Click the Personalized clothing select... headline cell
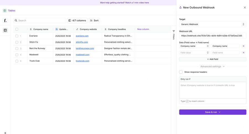The width and height of the screenshot is (249, 134). coord(118,42)
